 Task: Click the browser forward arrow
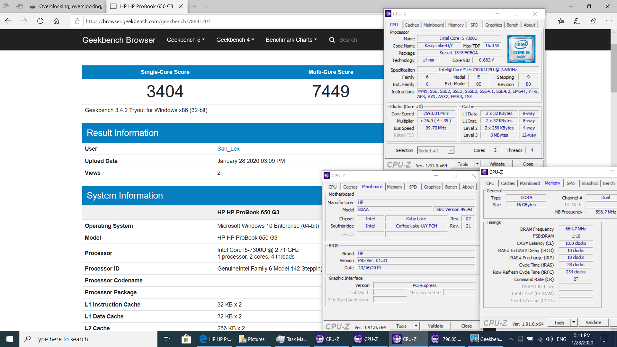point(24,21)
